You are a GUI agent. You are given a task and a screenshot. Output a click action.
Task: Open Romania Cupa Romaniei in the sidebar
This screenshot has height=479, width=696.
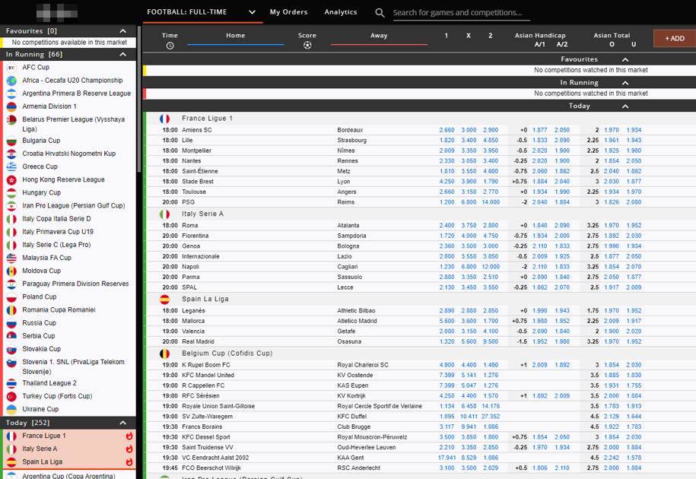click(59, 310)
